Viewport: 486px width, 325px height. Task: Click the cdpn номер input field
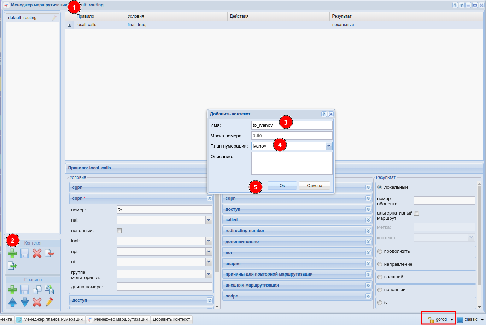(164, 210)
